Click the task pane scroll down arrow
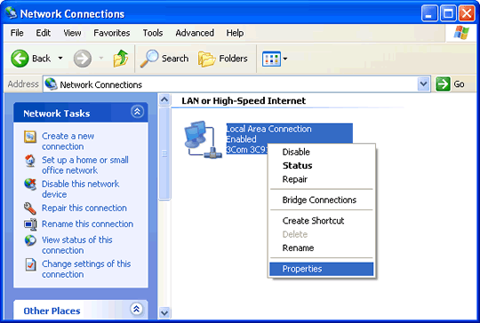Screen dimensions: 480x323 pyautogui.click(x=164, y=312)
